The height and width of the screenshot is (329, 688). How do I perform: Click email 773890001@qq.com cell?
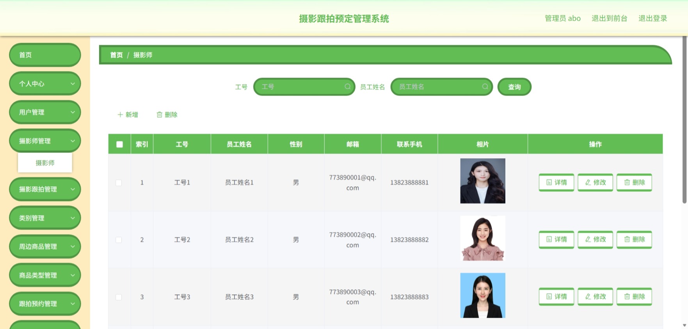352,182
